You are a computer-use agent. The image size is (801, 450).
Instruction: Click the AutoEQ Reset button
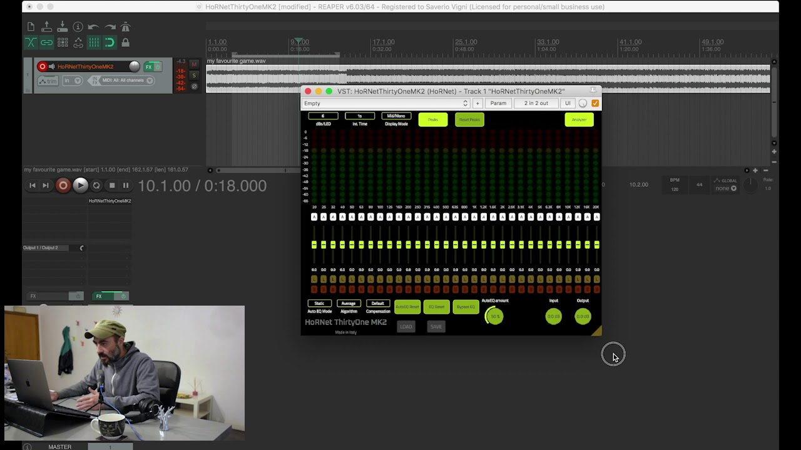(407, 307)
